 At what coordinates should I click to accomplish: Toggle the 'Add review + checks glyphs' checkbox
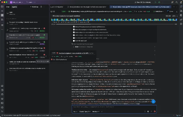coord(74,35)
